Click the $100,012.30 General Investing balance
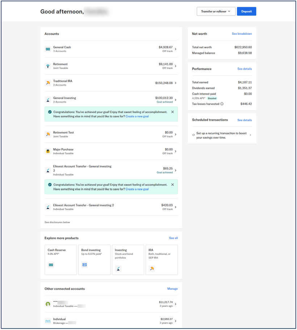The height and width of the screenshot is (330, 297). click(164, 98)
